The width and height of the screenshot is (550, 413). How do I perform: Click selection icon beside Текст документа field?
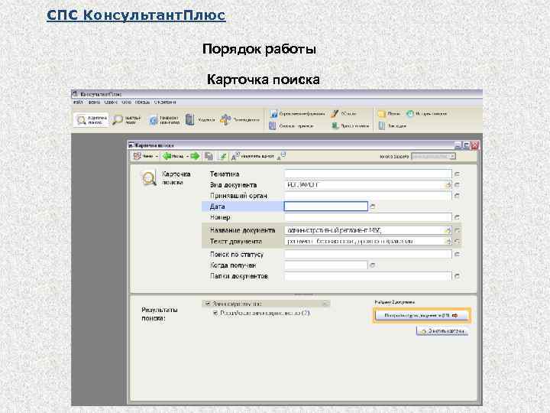click(457, 241)
